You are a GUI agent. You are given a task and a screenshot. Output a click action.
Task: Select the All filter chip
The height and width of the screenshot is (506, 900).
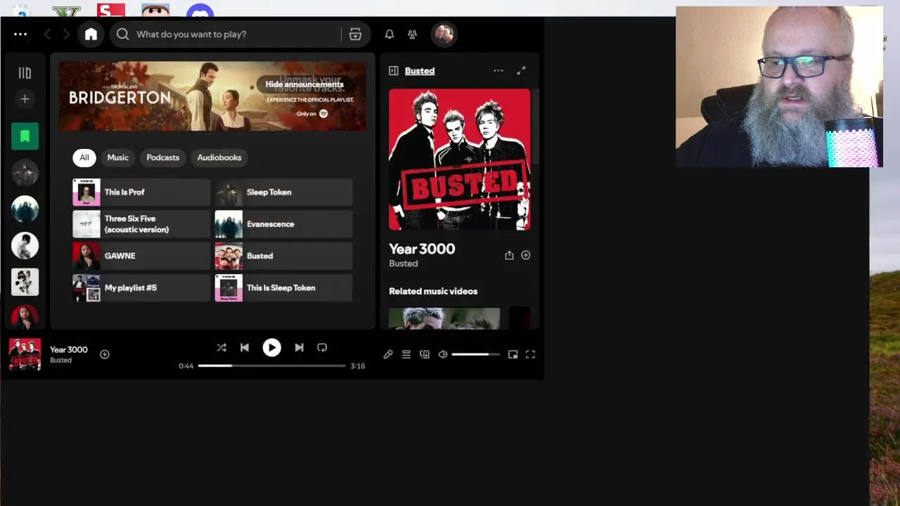pyautogui.click(x=84, y=157)
